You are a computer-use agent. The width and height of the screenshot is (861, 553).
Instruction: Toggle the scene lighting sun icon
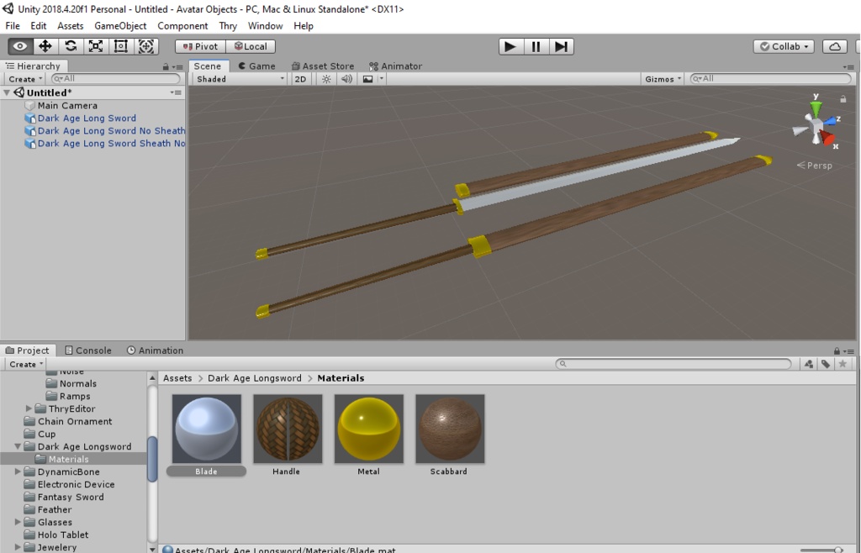(x=325, y=77)
